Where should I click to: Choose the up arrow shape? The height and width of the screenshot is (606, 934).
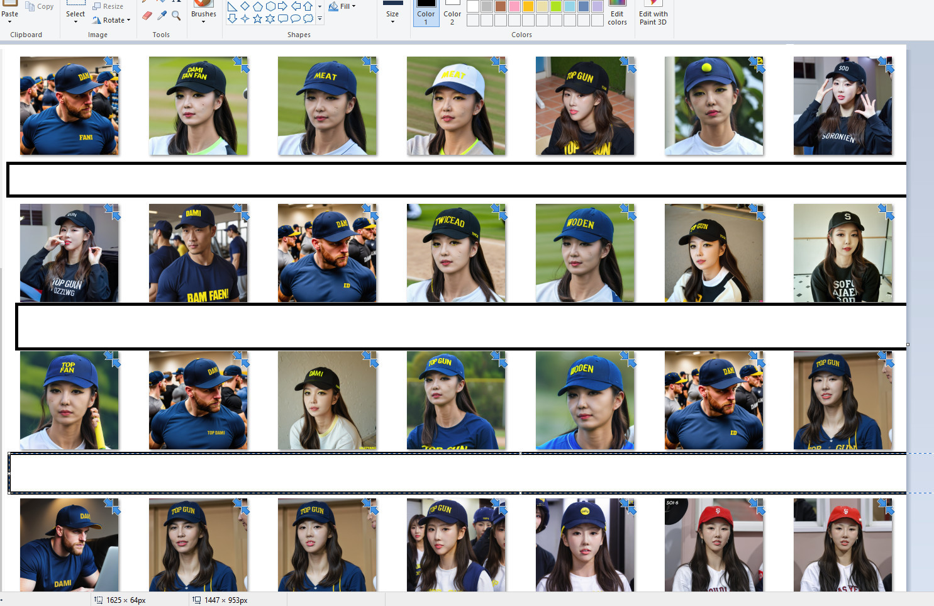308,6
